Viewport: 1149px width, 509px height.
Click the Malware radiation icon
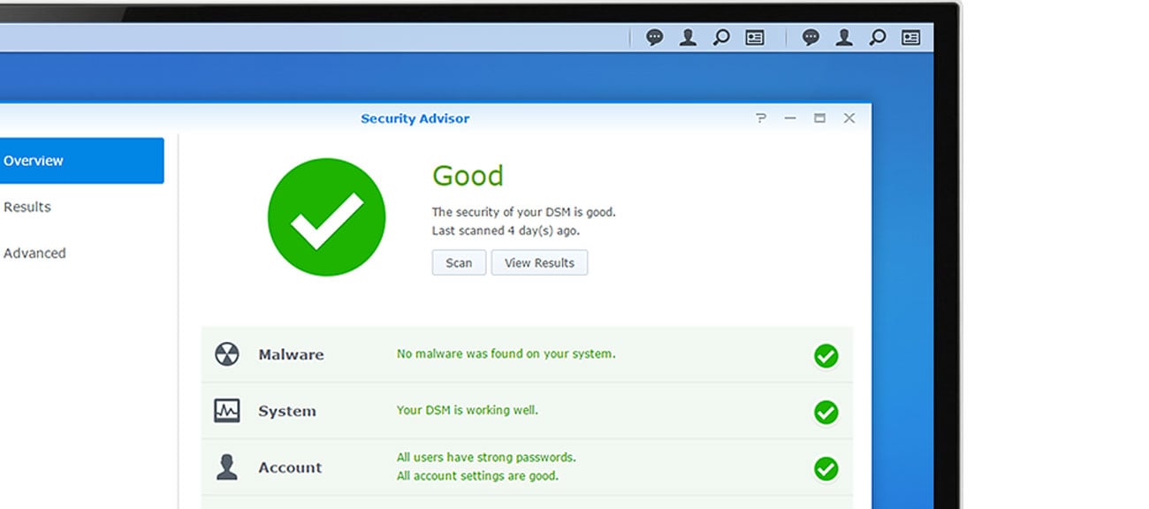click(x=227, y=354)
